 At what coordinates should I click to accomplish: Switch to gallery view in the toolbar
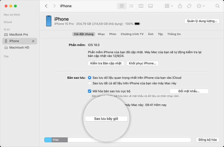pyautogui.click(x=151, y=6)
